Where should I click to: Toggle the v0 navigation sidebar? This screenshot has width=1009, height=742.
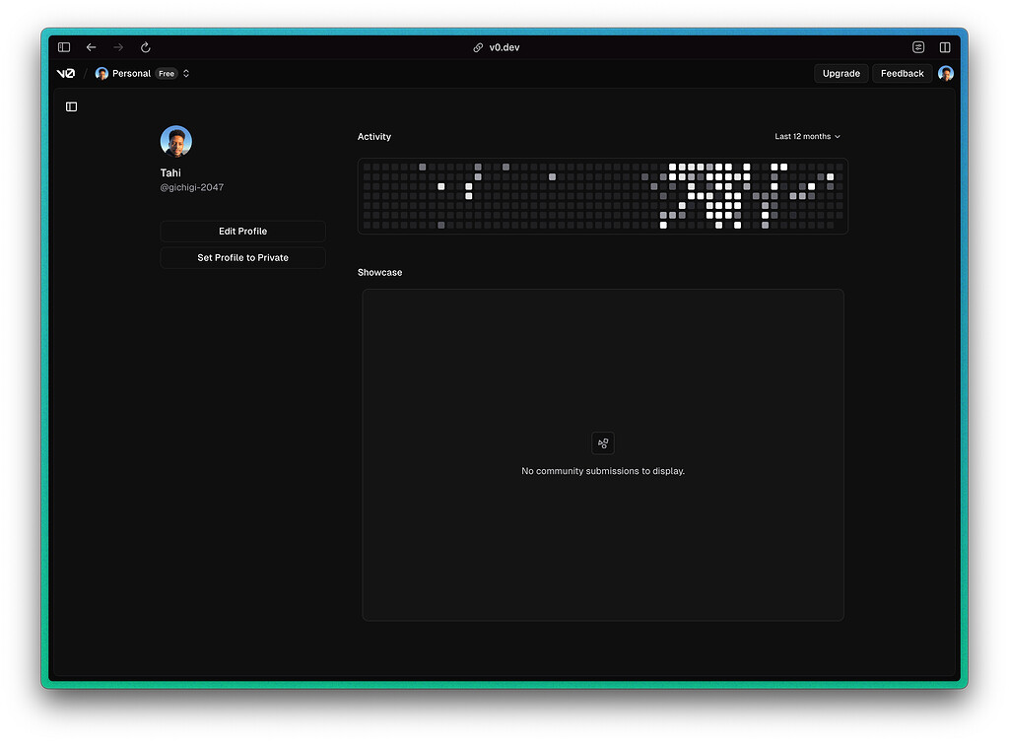tap(70, 105)
